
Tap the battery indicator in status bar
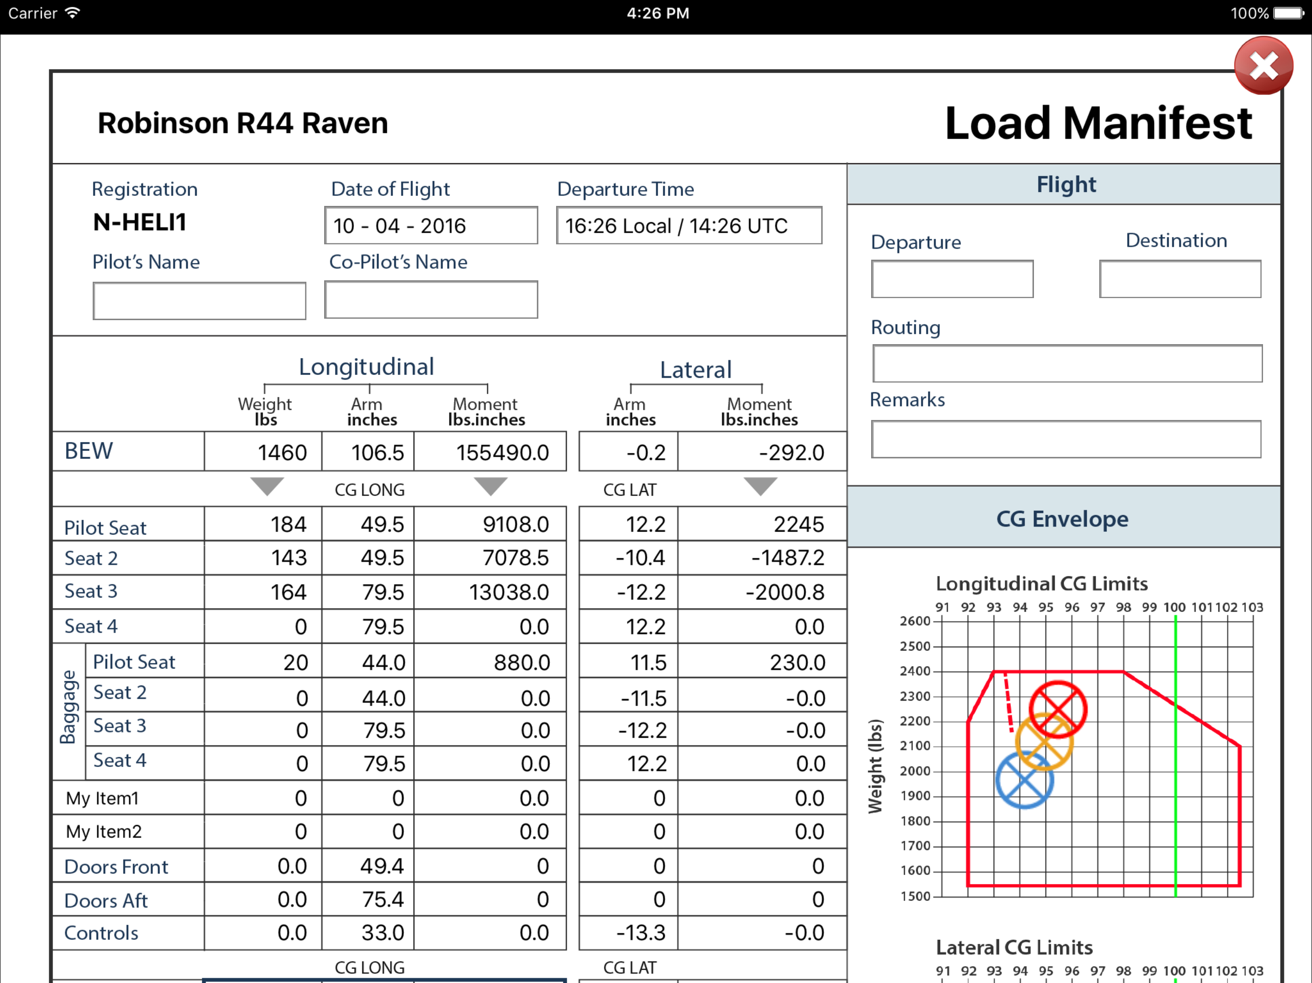click(1288, 13)
